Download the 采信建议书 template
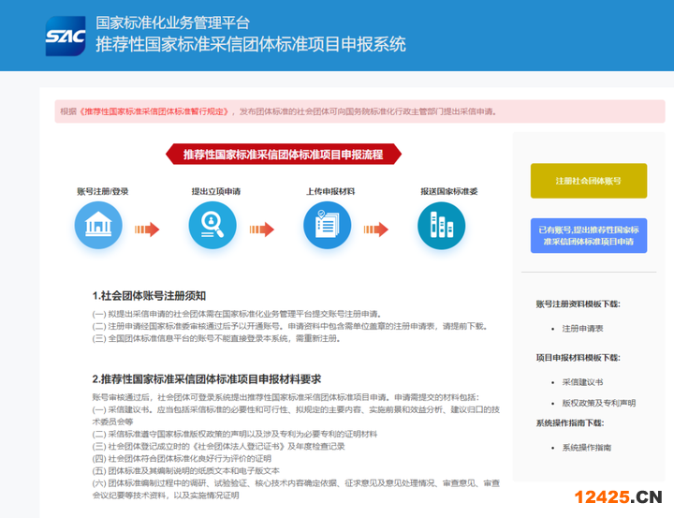Image resolution: width=674 pixels, height=518 pixels. tap(582, 382)
